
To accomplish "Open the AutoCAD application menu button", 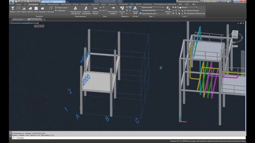I will coord(12,2).
